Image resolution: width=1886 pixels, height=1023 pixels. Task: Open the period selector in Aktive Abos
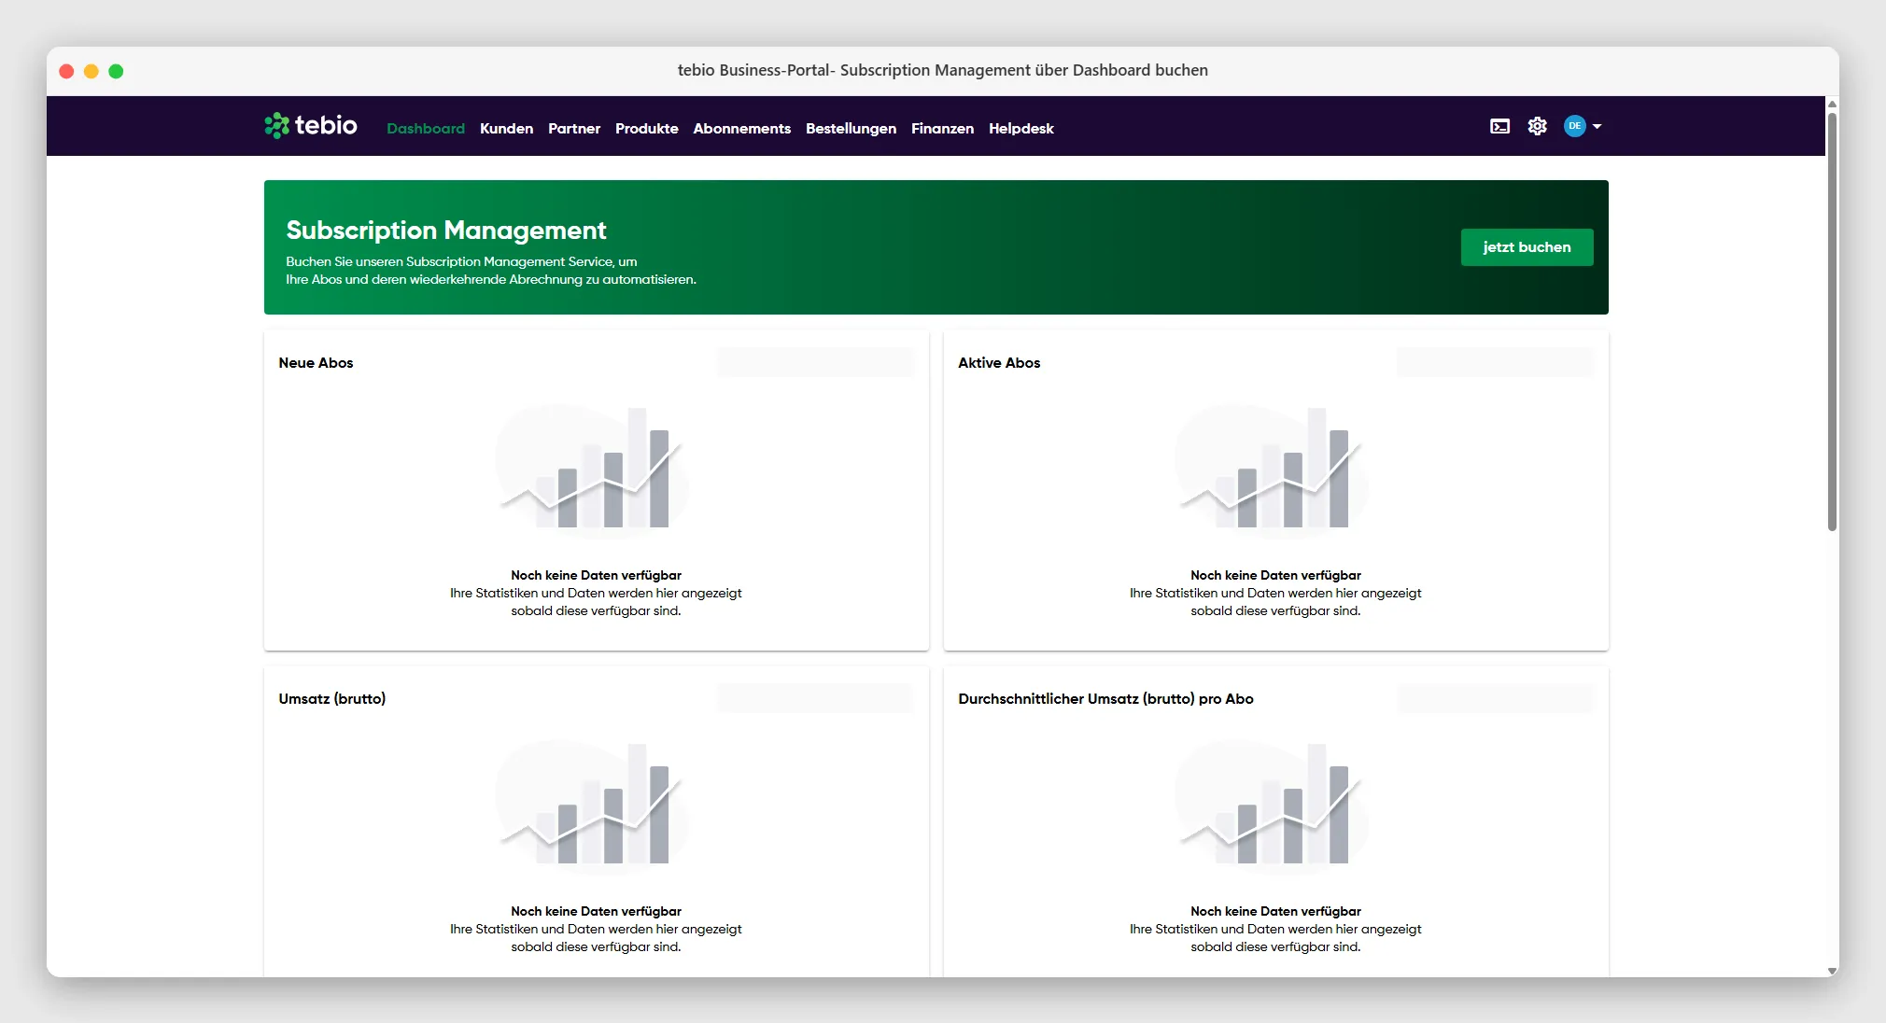coord(1496,362)
